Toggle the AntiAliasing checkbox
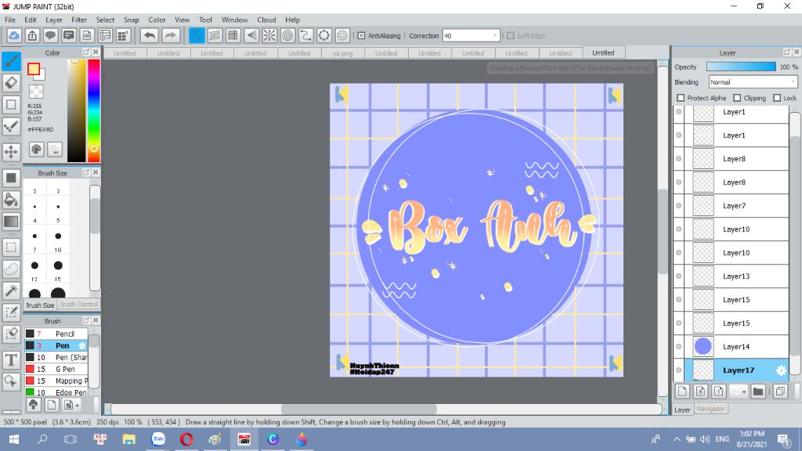 (x=361, y=36)
